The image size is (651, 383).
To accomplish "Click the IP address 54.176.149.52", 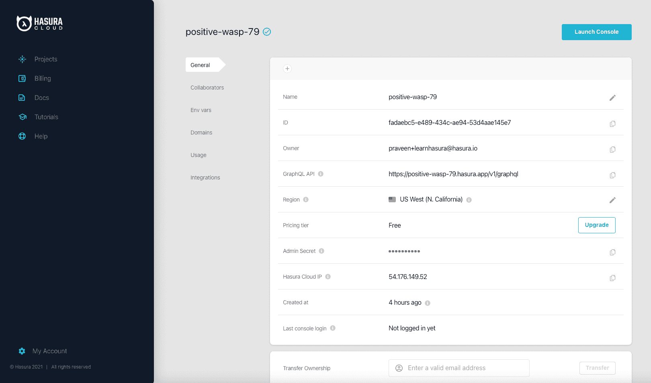I will click(x=408, y=277).
